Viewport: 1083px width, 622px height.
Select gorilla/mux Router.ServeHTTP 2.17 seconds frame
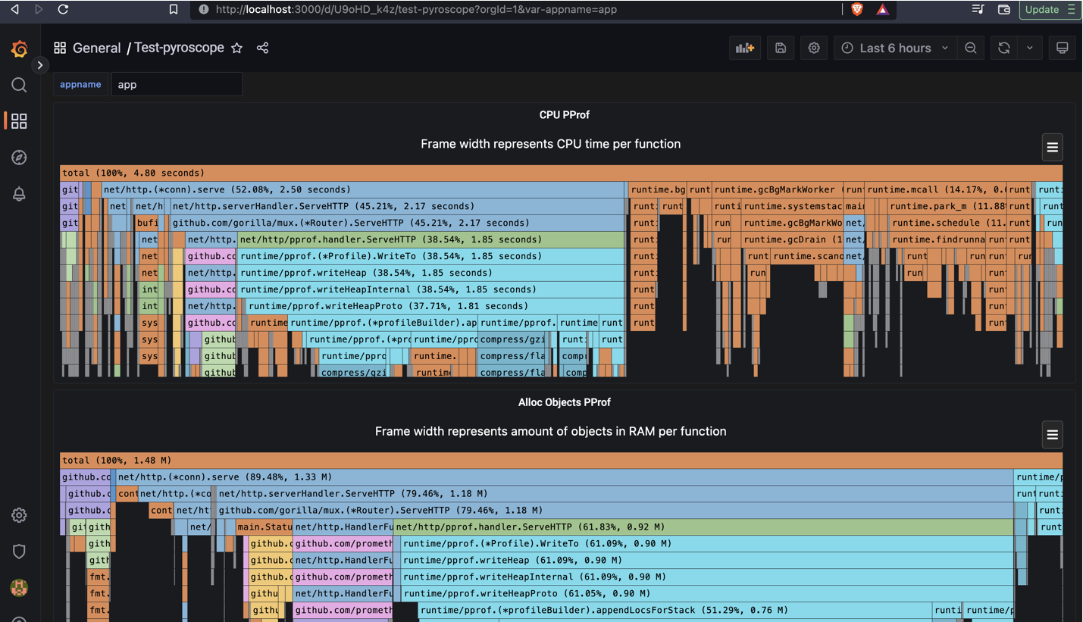click(397, 223)
